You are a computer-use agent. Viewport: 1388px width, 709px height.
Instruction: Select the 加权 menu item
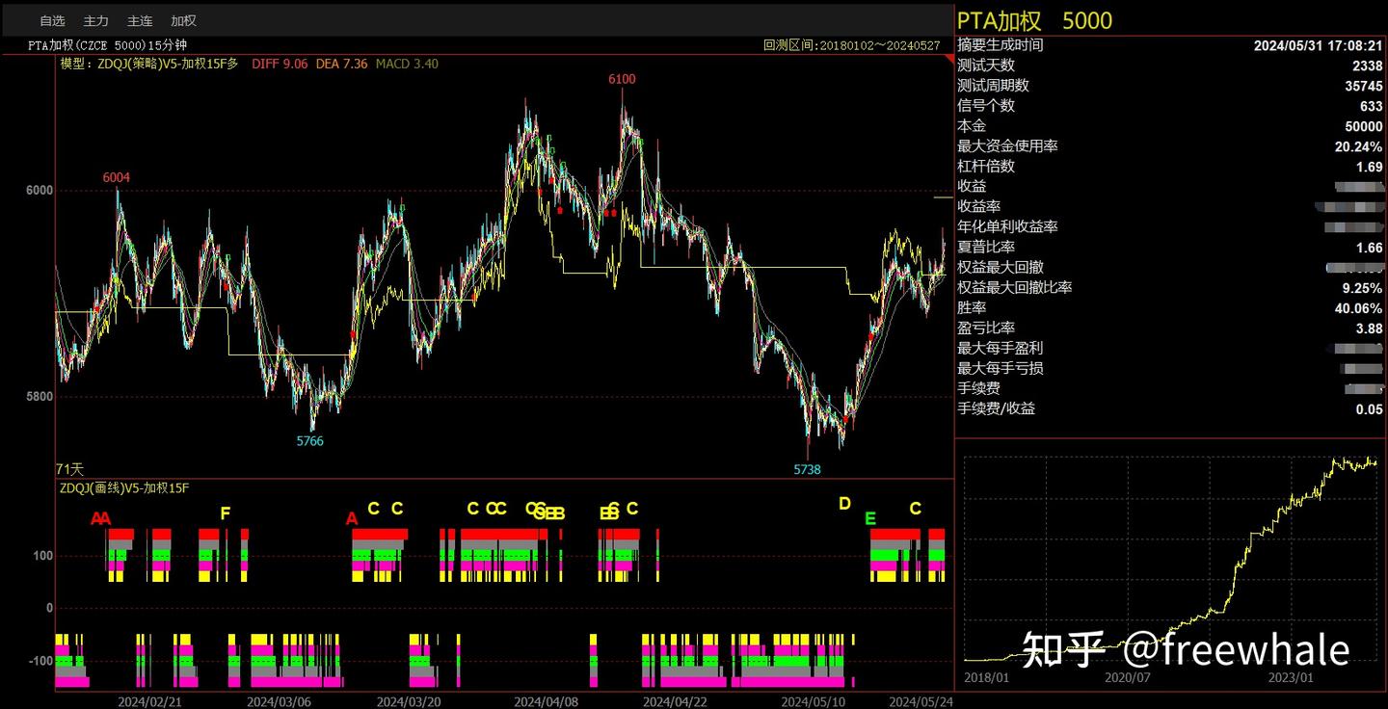pyautogui.click(x=183, y=20)
